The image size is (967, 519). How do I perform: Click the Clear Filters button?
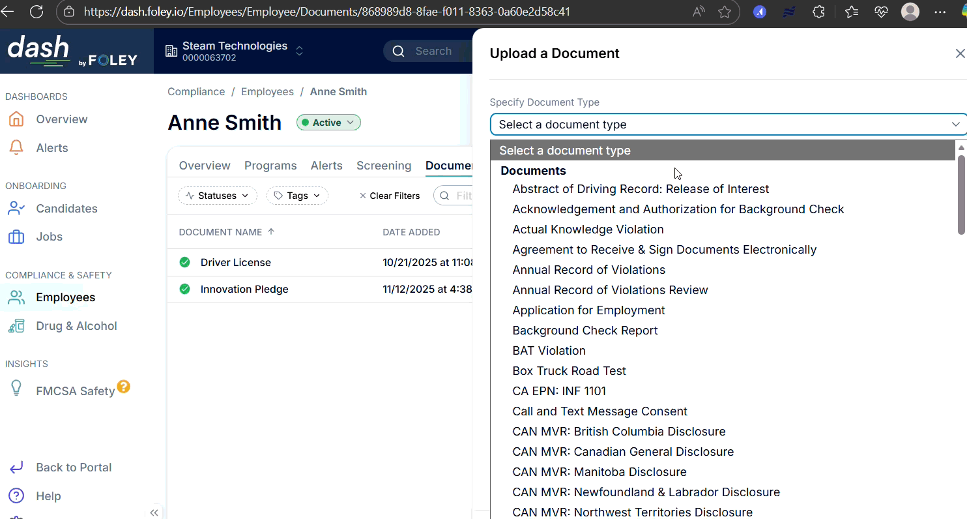click(x=389, y=196)
